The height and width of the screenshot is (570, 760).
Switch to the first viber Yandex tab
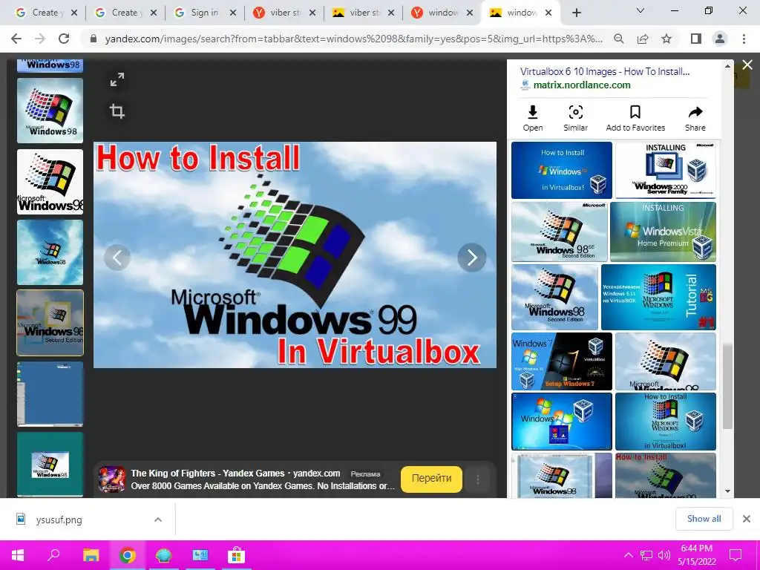(283, 13)
